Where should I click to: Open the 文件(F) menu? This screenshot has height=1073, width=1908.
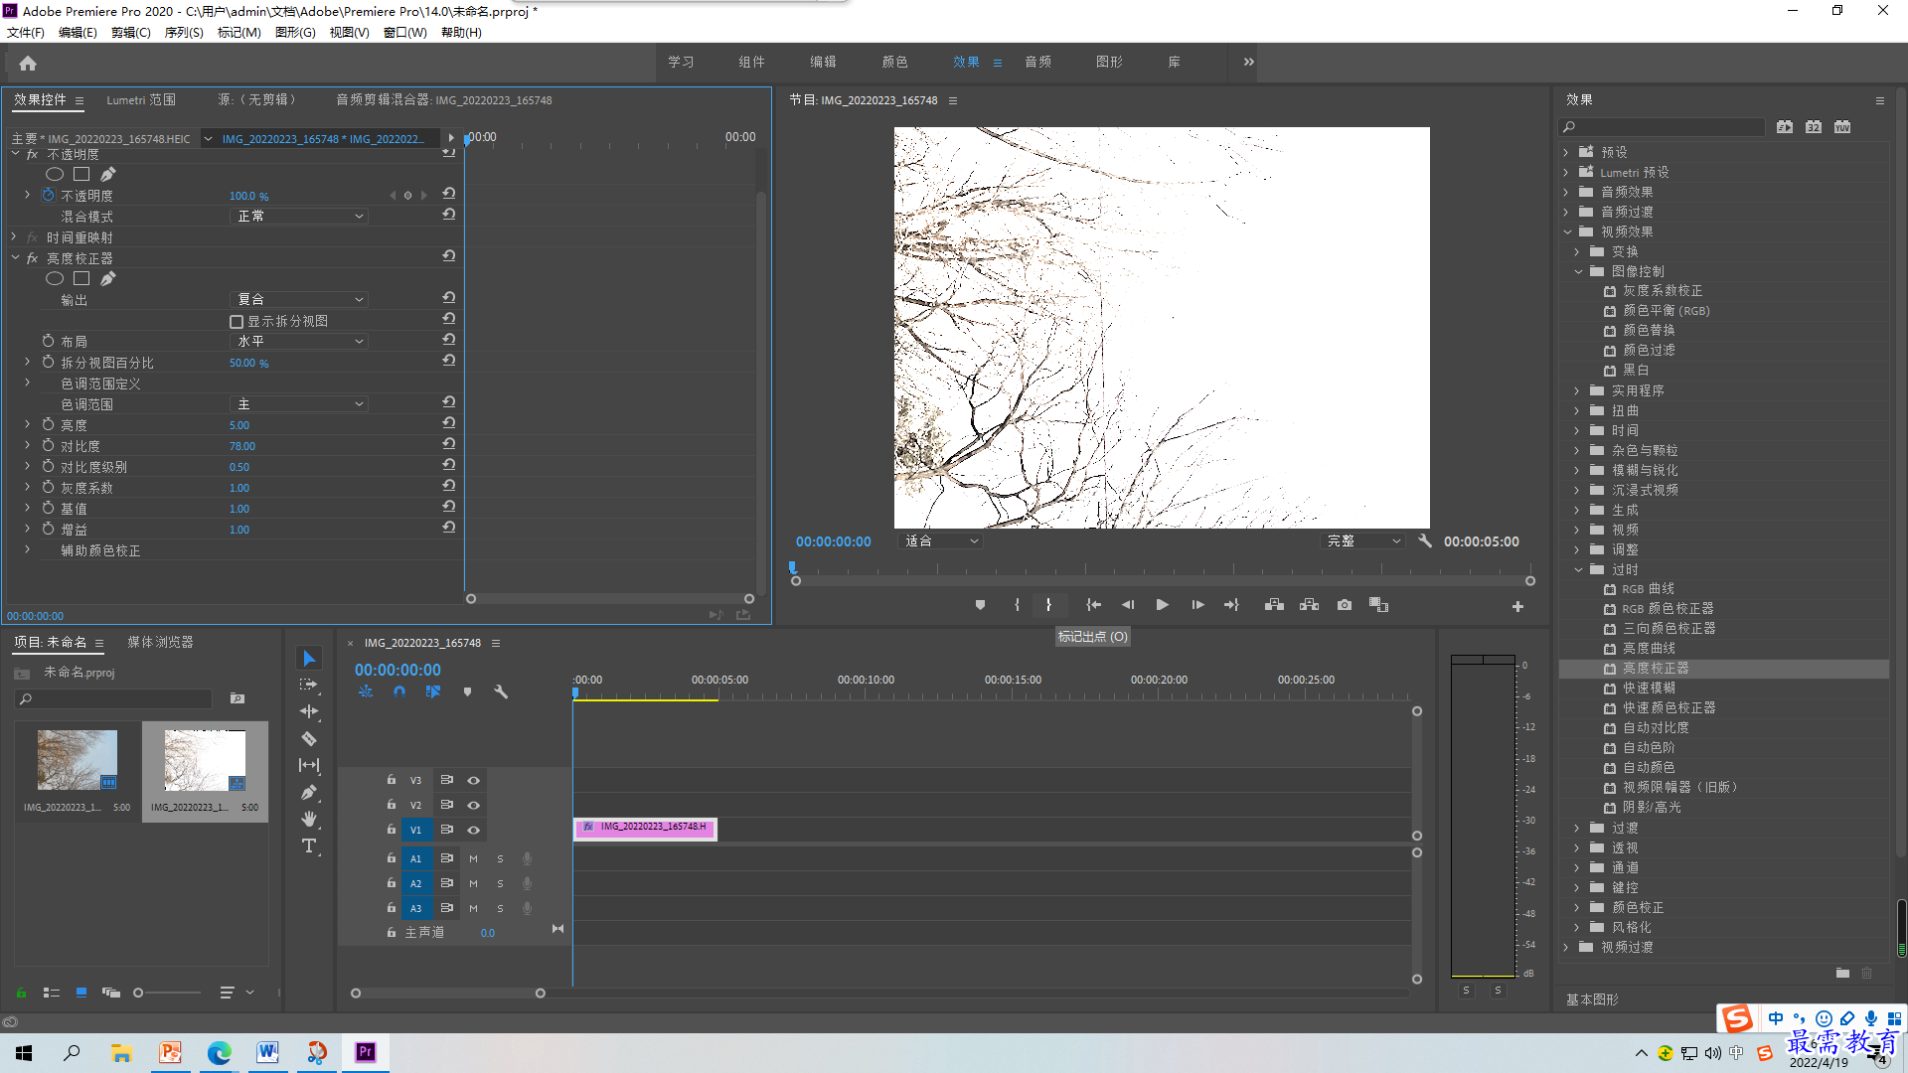pyautogui.click(x=26, y=32)
